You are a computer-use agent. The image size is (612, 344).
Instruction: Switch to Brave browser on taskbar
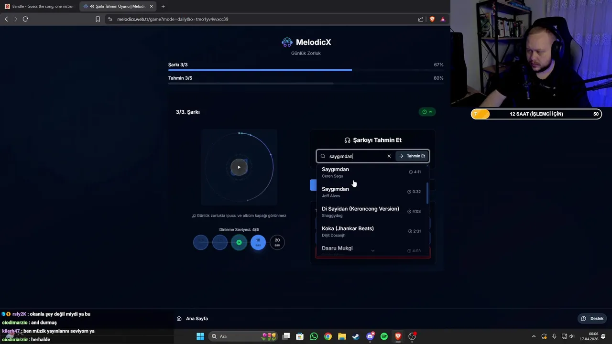pyautogui.click(x=398, y=336)
